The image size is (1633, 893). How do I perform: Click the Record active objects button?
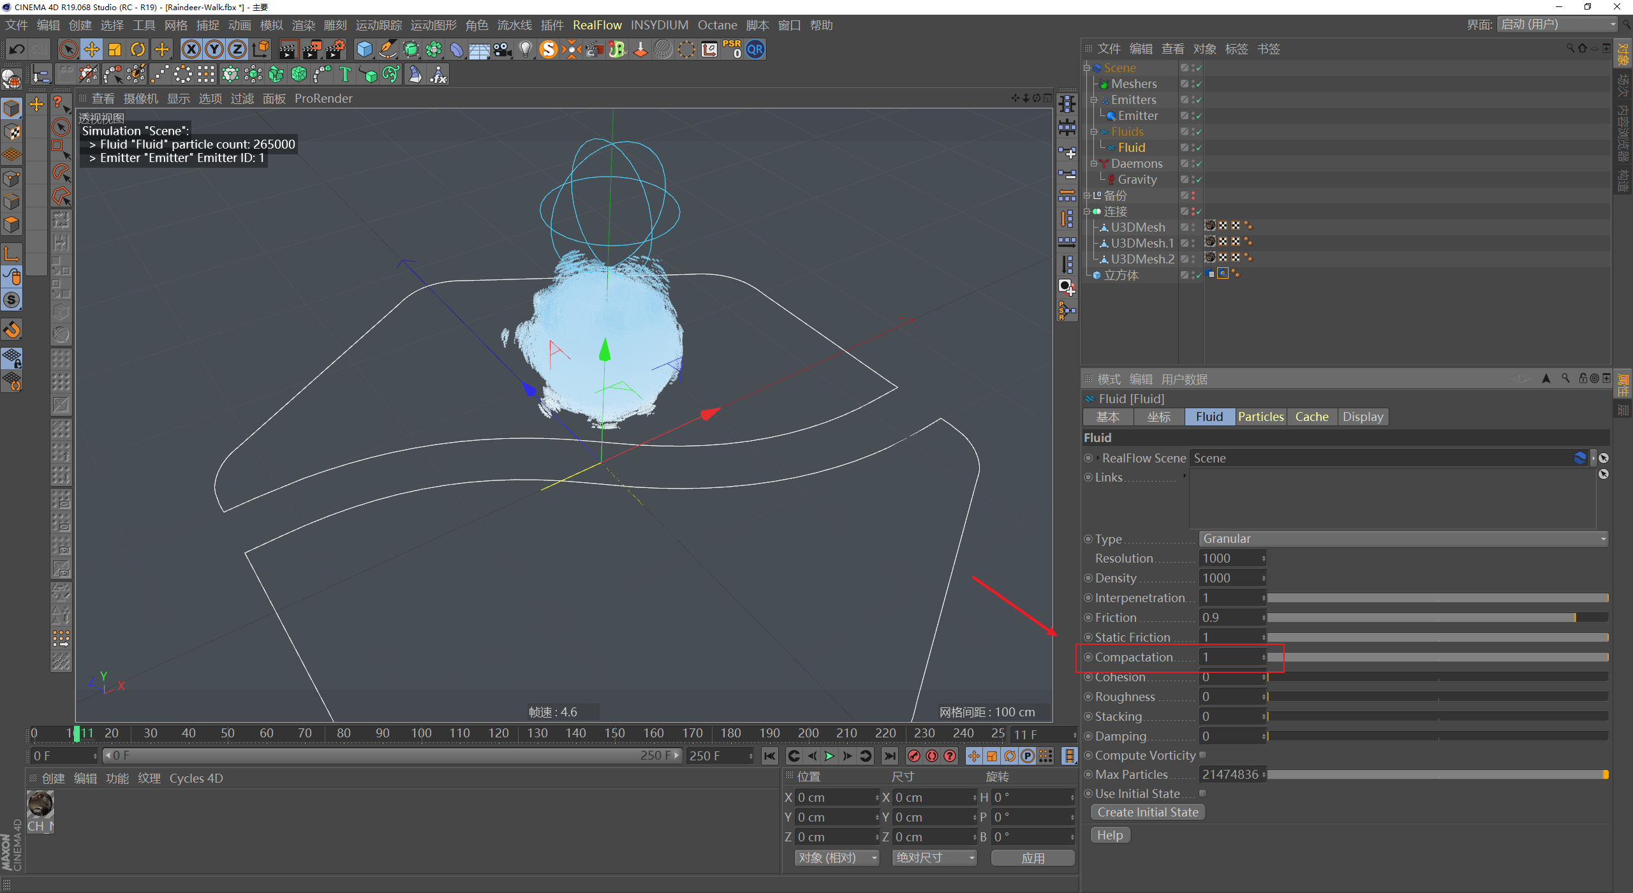click(914, 756)
